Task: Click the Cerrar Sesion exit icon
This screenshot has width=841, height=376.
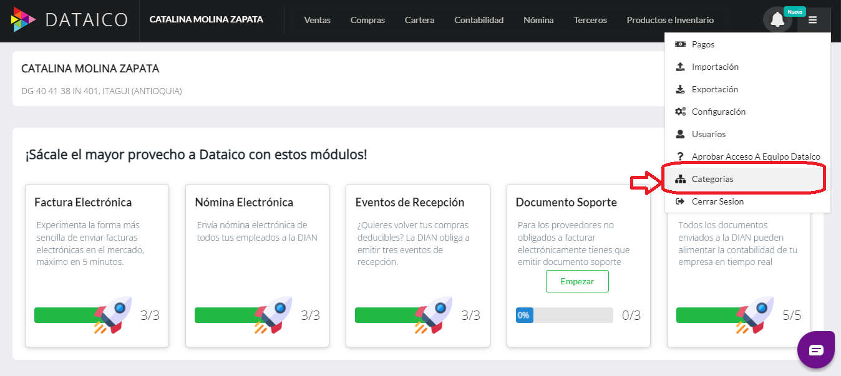Action: (681, 201)
